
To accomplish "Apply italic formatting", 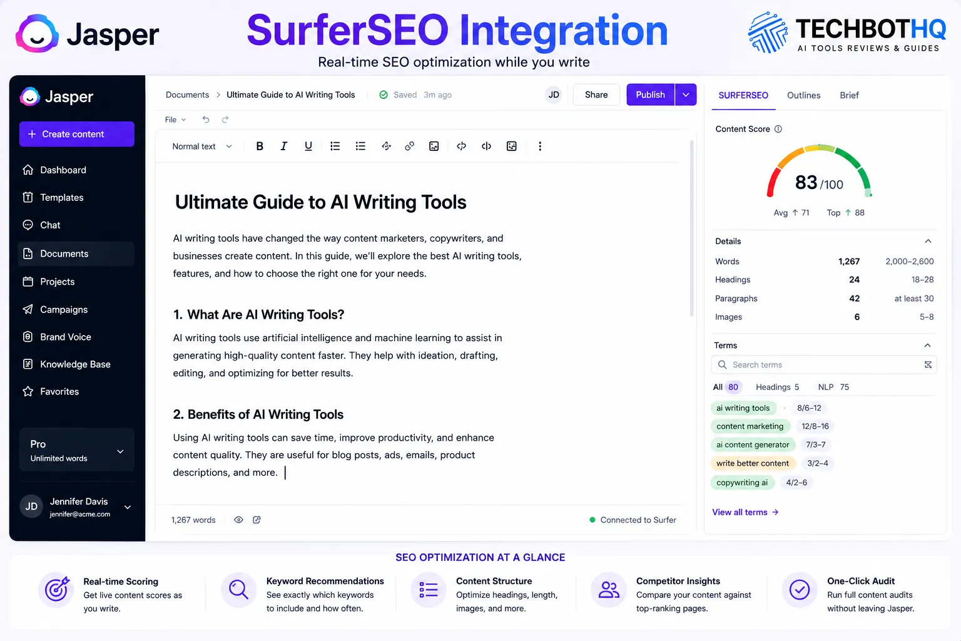I will (284, 146).
